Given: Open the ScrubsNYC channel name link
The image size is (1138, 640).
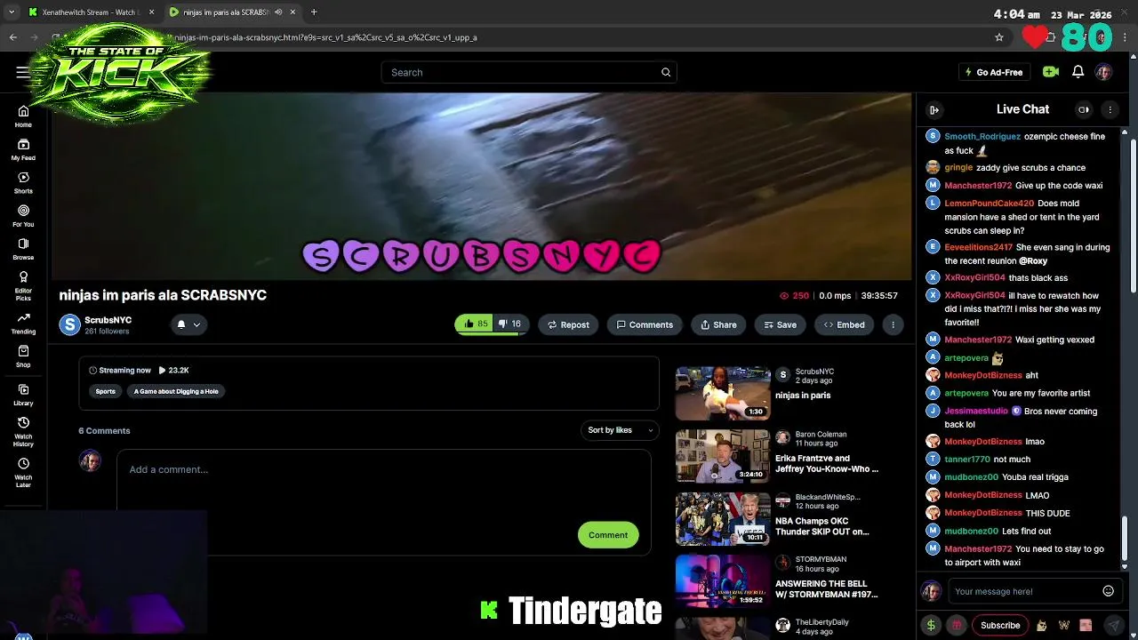Looking at the screenshot, I should point(108,320).
